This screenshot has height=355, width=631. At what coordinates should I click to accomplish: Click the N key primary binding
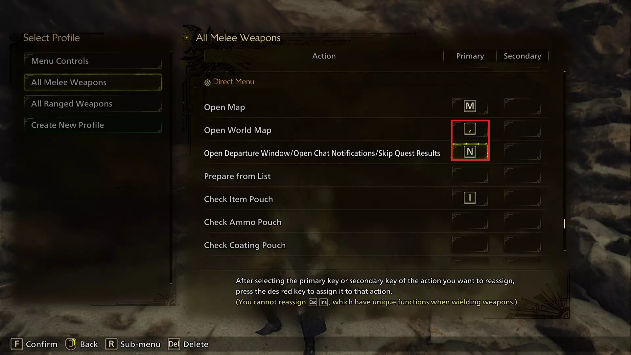pos(470,152)
